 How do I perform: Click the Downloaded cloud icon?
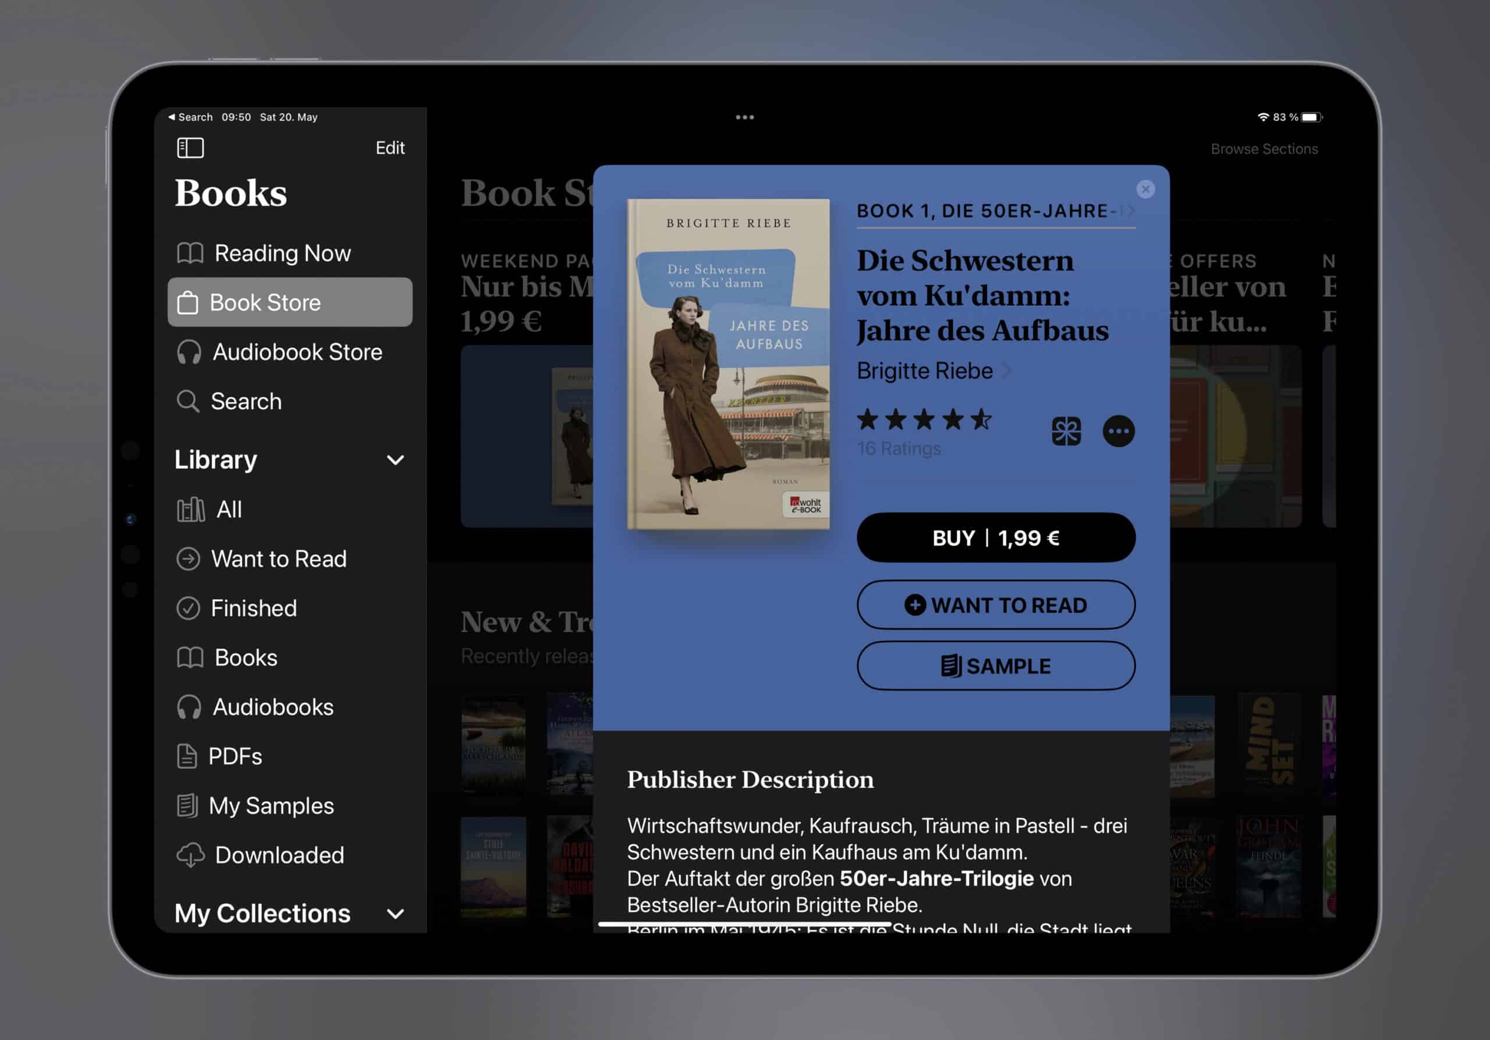pos(190,855)
